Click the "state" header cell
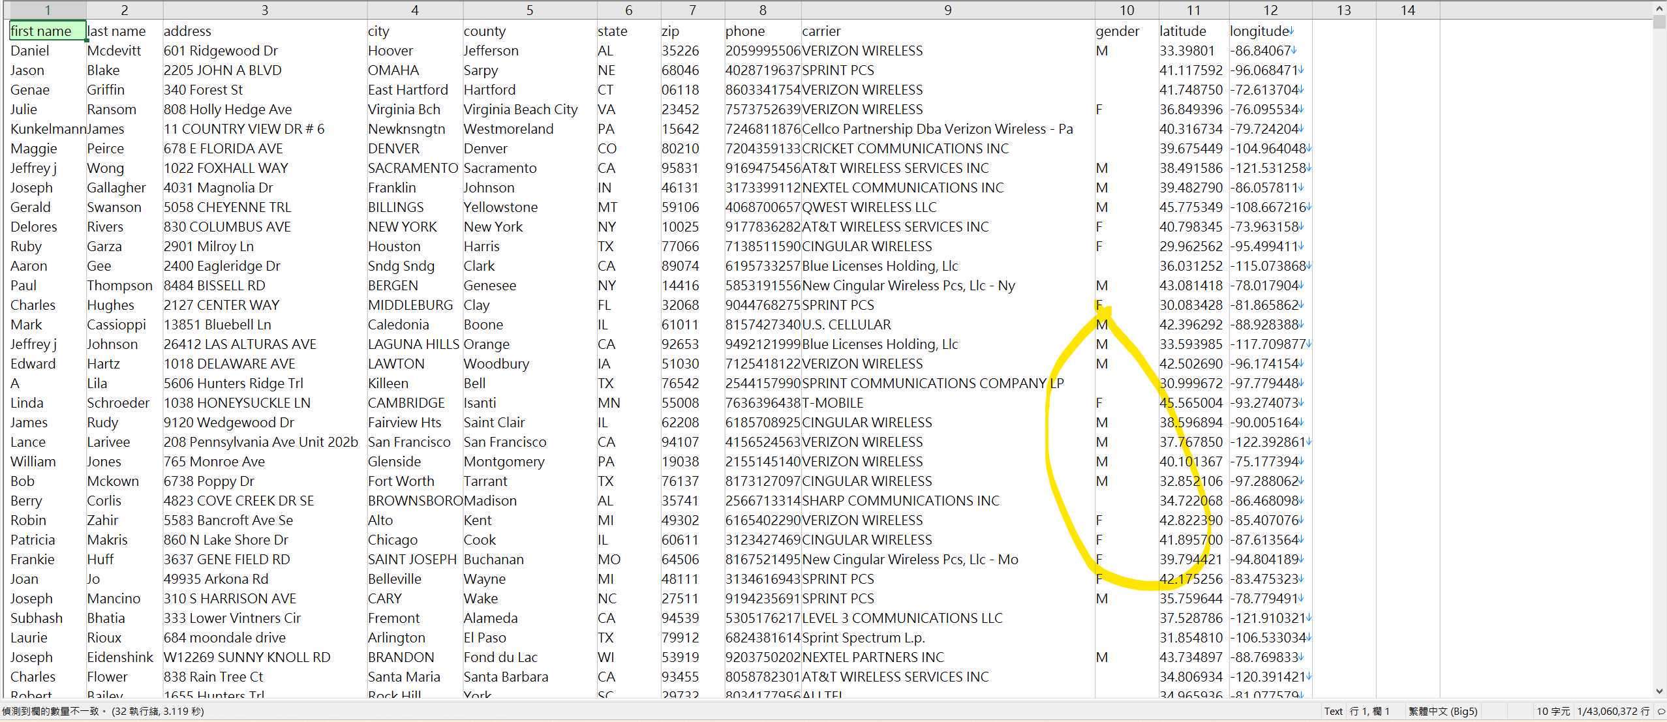The height and width of the screenshot is (722, 1667). 629,31
